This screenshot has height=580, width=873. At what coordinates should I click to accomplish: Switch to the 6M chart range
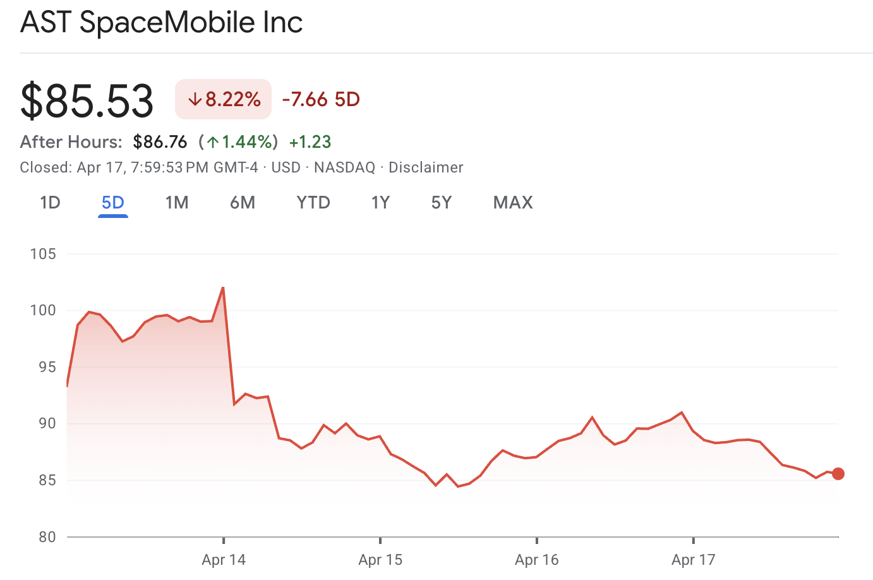pyautogui.click(x=243, y=203)
